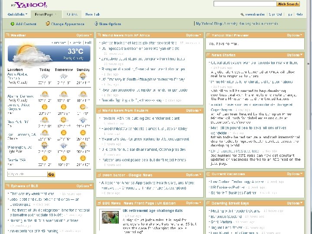This screenshot has width=312, height=234.
Task: Click the New Tab link
Action: pyautogui.click(x=93, y=14)
